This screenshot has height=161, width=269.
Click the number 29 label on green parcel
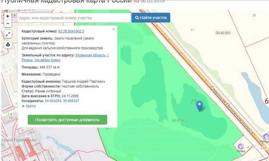[x=194, y=101]
